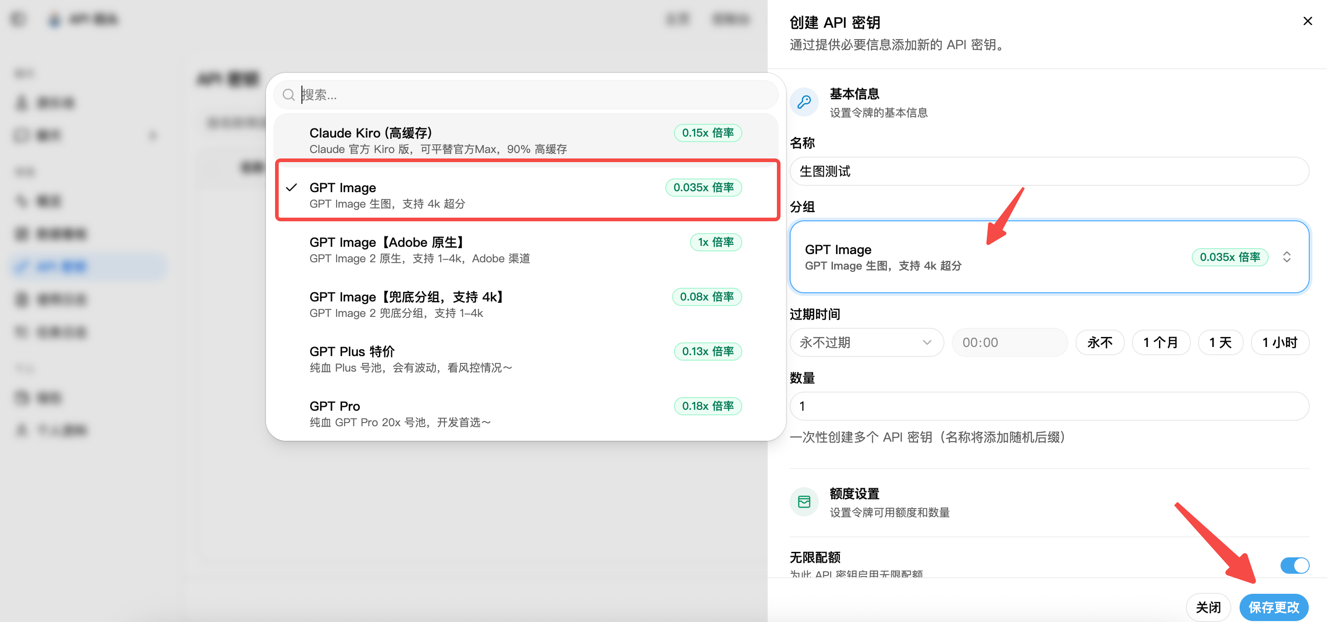Click the checkmark next to GPT Image
The width and height of the screenshot is (1327, 622).
pyautogui.click(x=291, y=188)
